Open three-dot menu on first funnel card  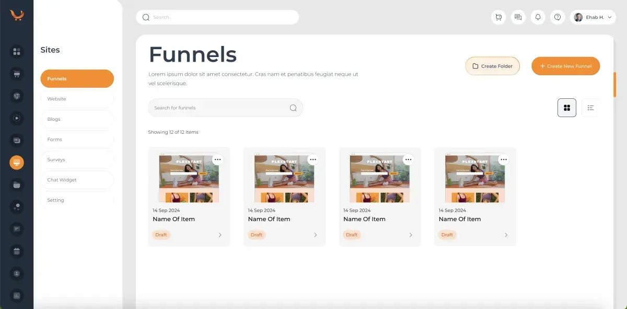[x=217, y=159]
